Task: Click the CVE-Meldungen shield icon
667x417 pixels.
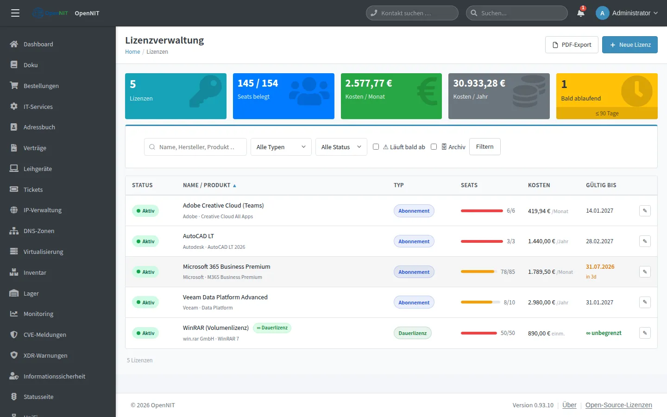Action: click(x=14, y=335)
